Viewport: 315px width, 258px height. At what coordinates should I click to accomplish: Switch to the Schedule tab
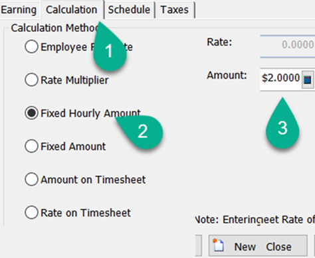[x=129, y=10]
